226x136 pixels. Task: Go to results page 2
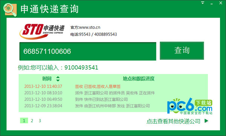coord(32,121)
